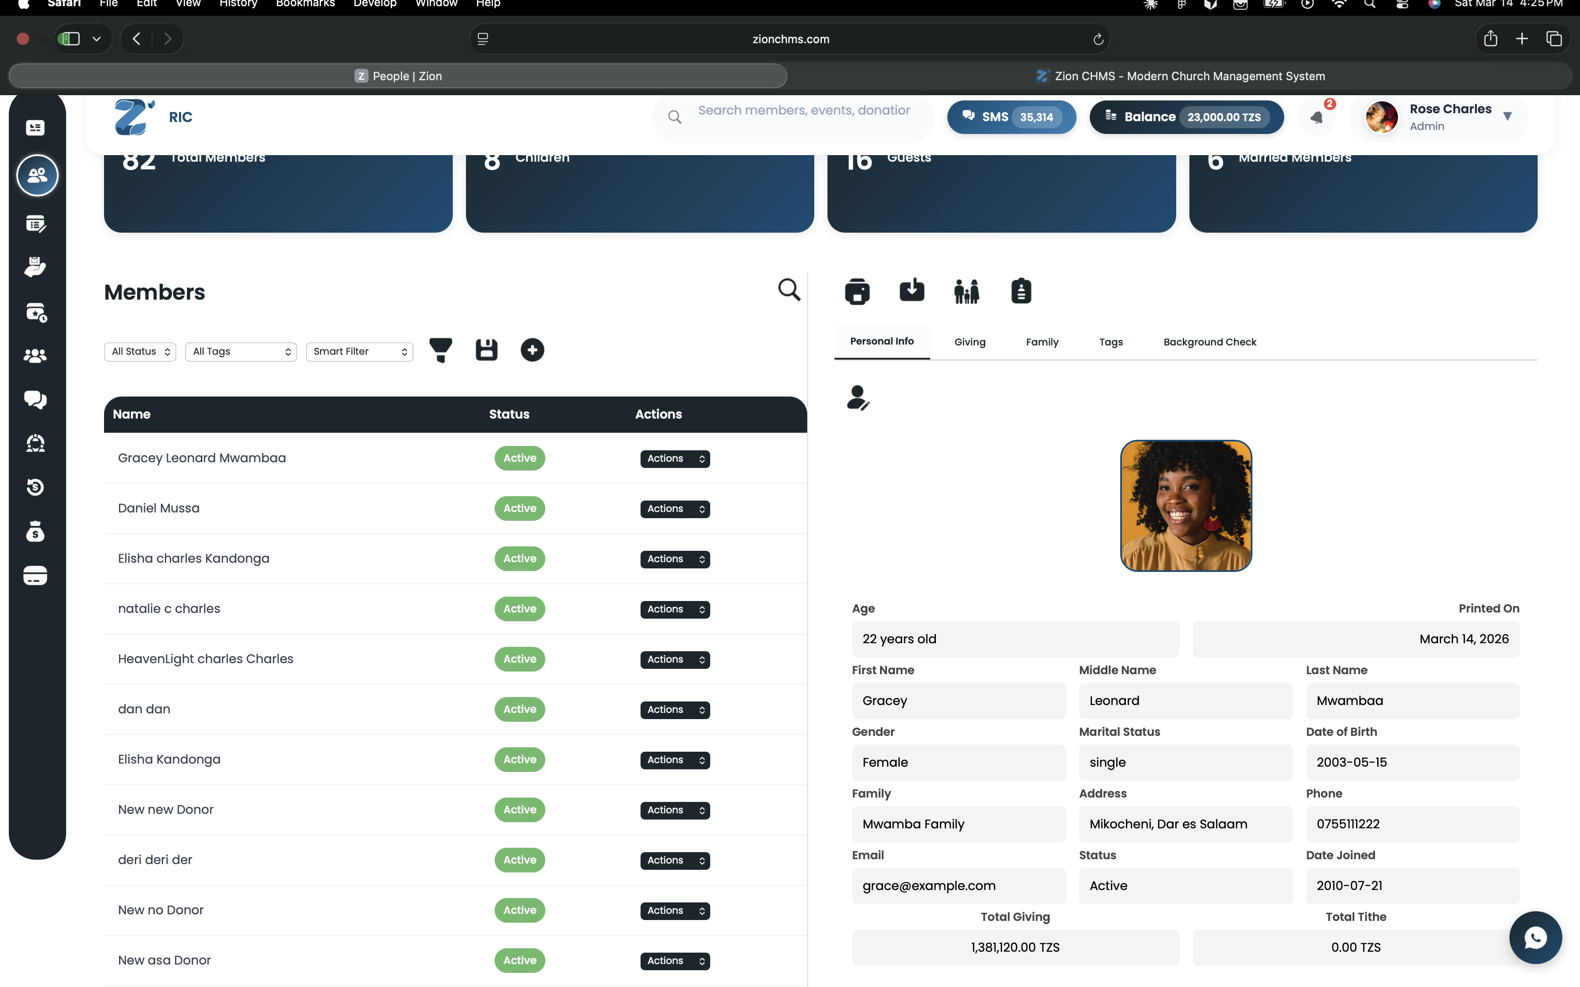1580x987 pixels.
Task: Click the filter funnel icon
Action: click(x=441, y=351)
